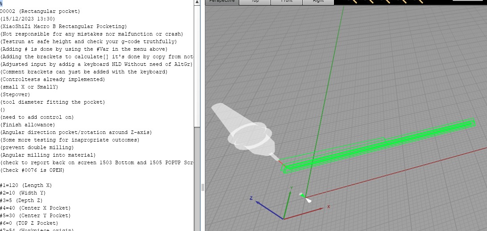
Task: Click the 'Adjusted input by addig a keyboard' line
Action: coord(96,65)
